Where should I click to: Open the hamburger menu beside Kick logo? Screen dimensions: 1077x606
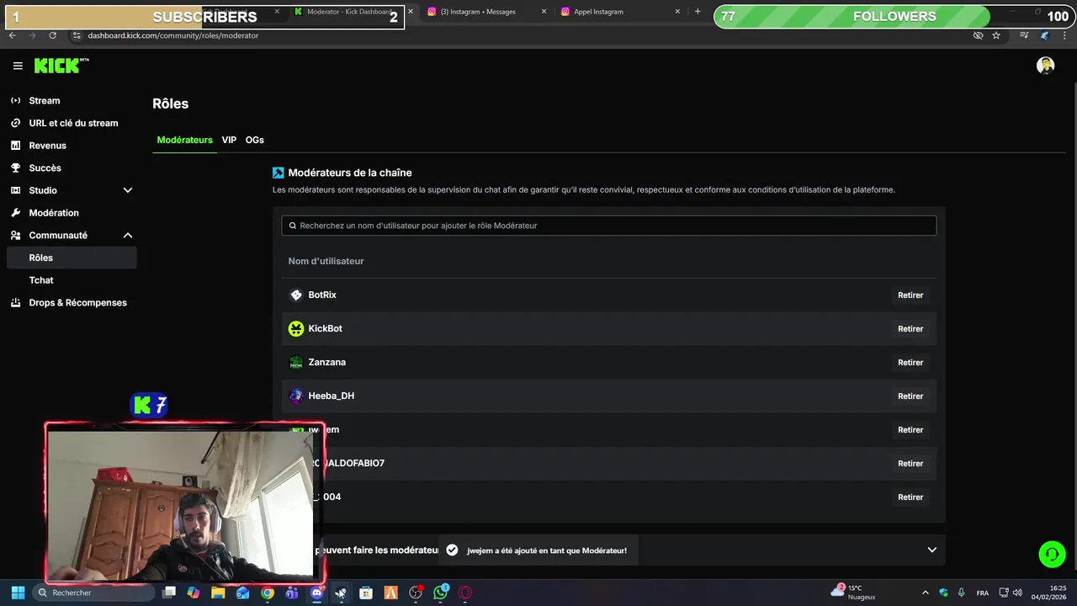pyautogui.click(x=18, y=66)
